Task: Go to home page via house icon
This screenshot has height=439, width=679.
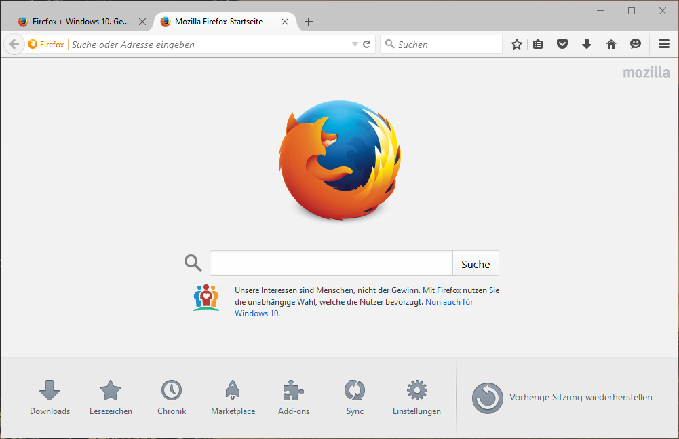Action: [611, 44]
